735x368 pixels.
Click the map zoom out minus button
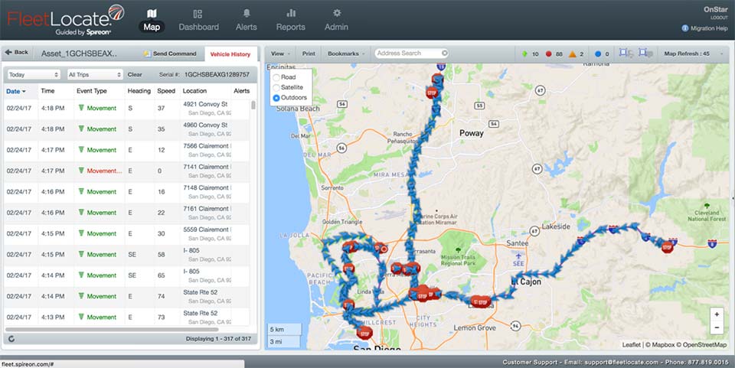pos(717,327)
